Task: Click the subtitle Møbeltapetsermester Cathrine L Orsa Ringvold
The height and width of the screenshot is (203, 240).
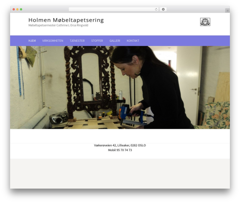Action: 58,25
